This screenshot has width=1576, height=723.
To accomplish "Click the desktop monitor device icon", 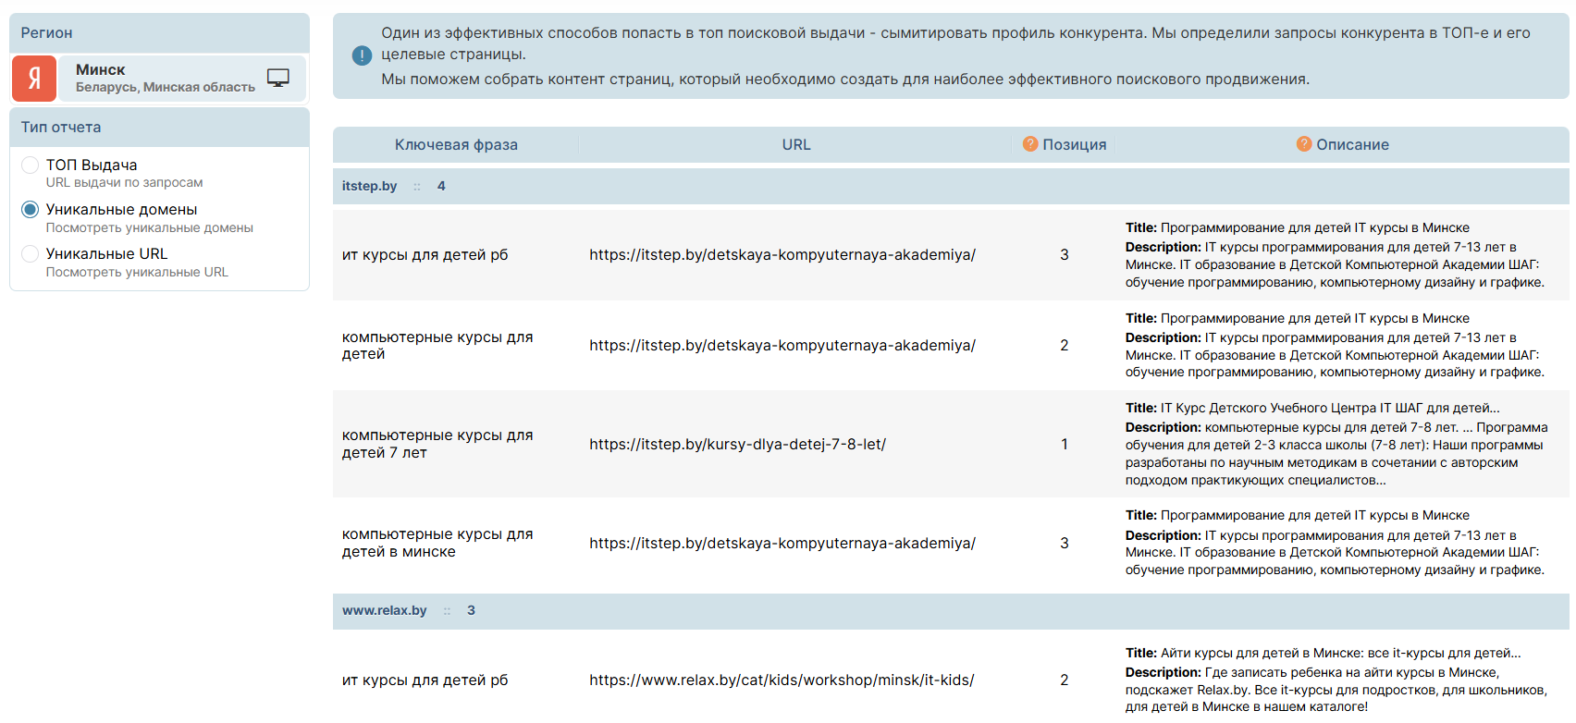I will click(278, 78).
